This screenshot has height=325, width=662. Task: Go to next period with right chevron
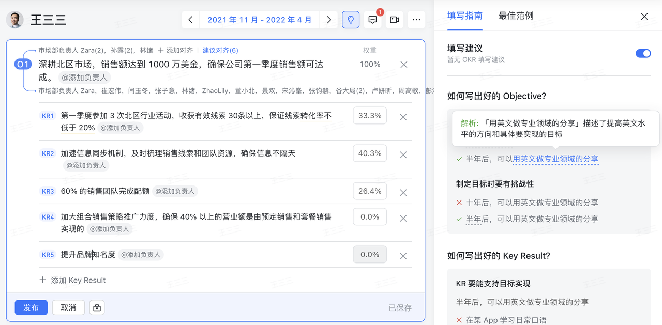tap(329, 19)
